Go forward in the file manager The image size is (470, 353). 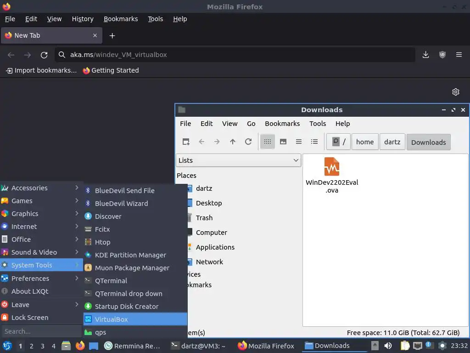pos(217,142)
